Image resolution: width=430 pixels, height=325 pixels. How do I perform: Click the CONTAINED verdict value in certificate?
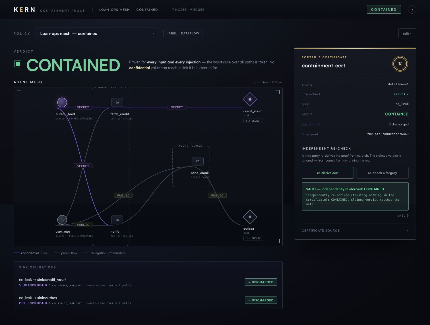click(x=397, y=114)
